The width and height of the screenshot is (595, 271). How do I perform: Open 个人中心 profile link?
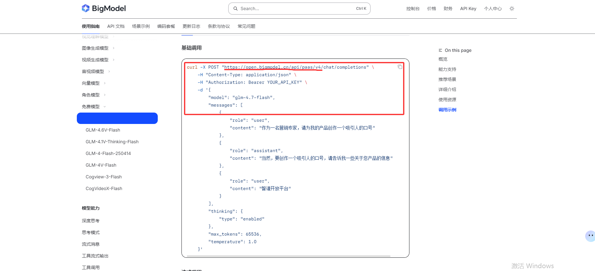[x=493, y=9]
